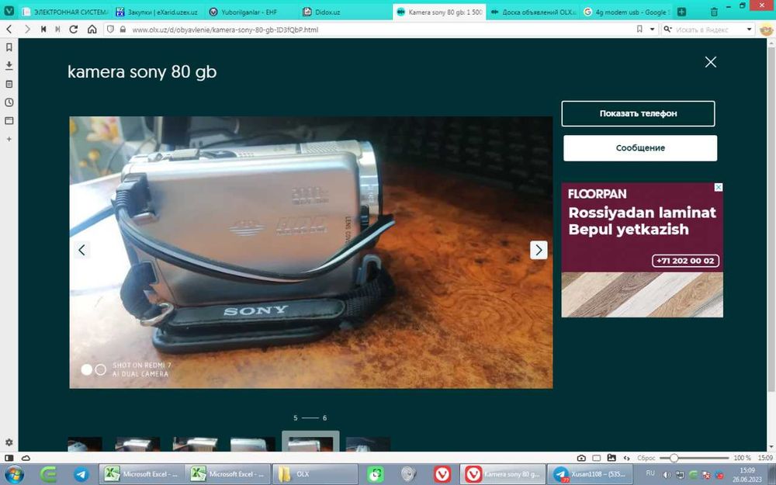Switch to the 4g modem usb Google tab
Viewport: 776px width, 485px height.
pos(626,12)
